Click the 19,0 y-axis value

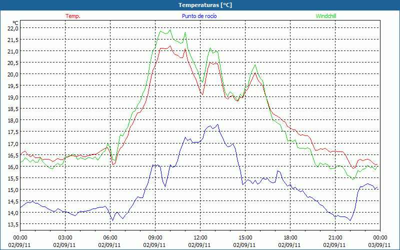[13, 97]
